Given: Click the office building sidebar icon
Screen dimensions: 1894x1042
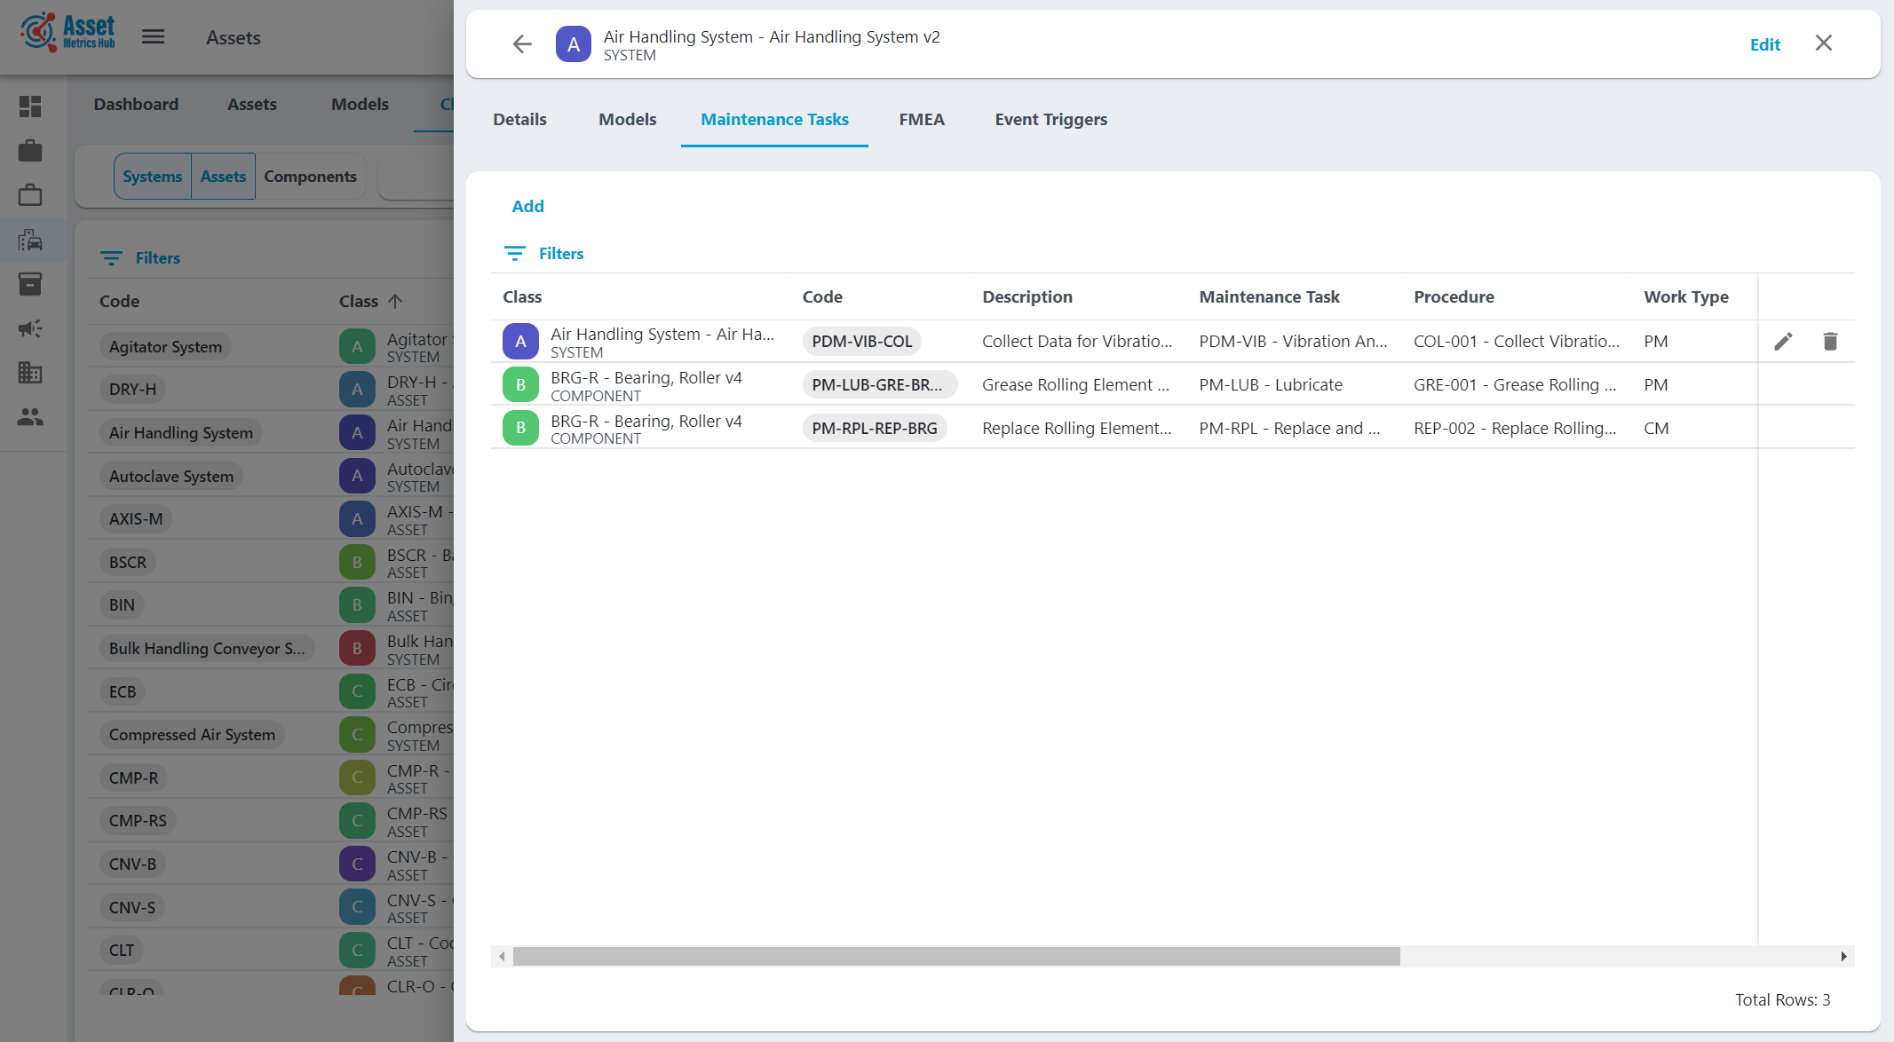Looking at the screenshot, I should (30, 373).
